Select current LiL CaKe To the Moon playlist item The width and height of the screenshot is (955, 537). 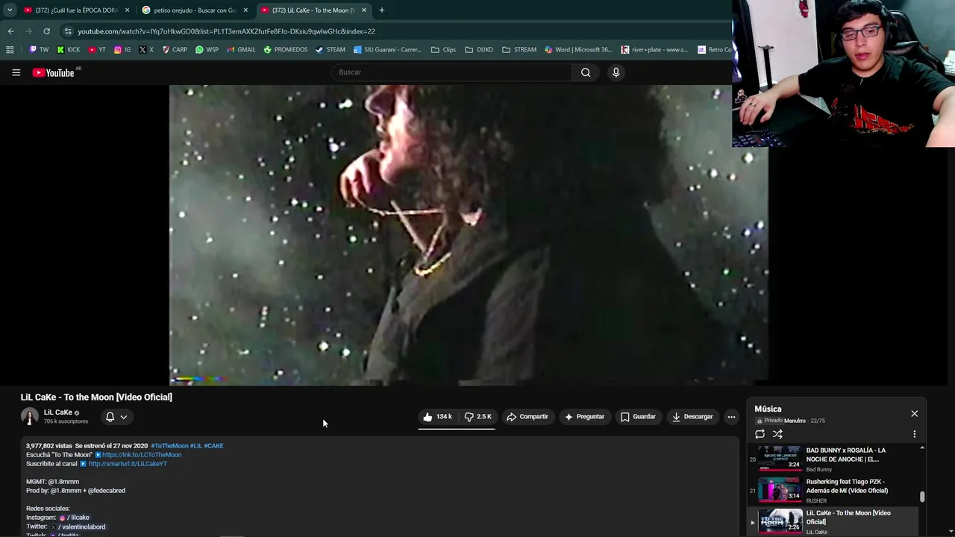click(x=833, y=521)
